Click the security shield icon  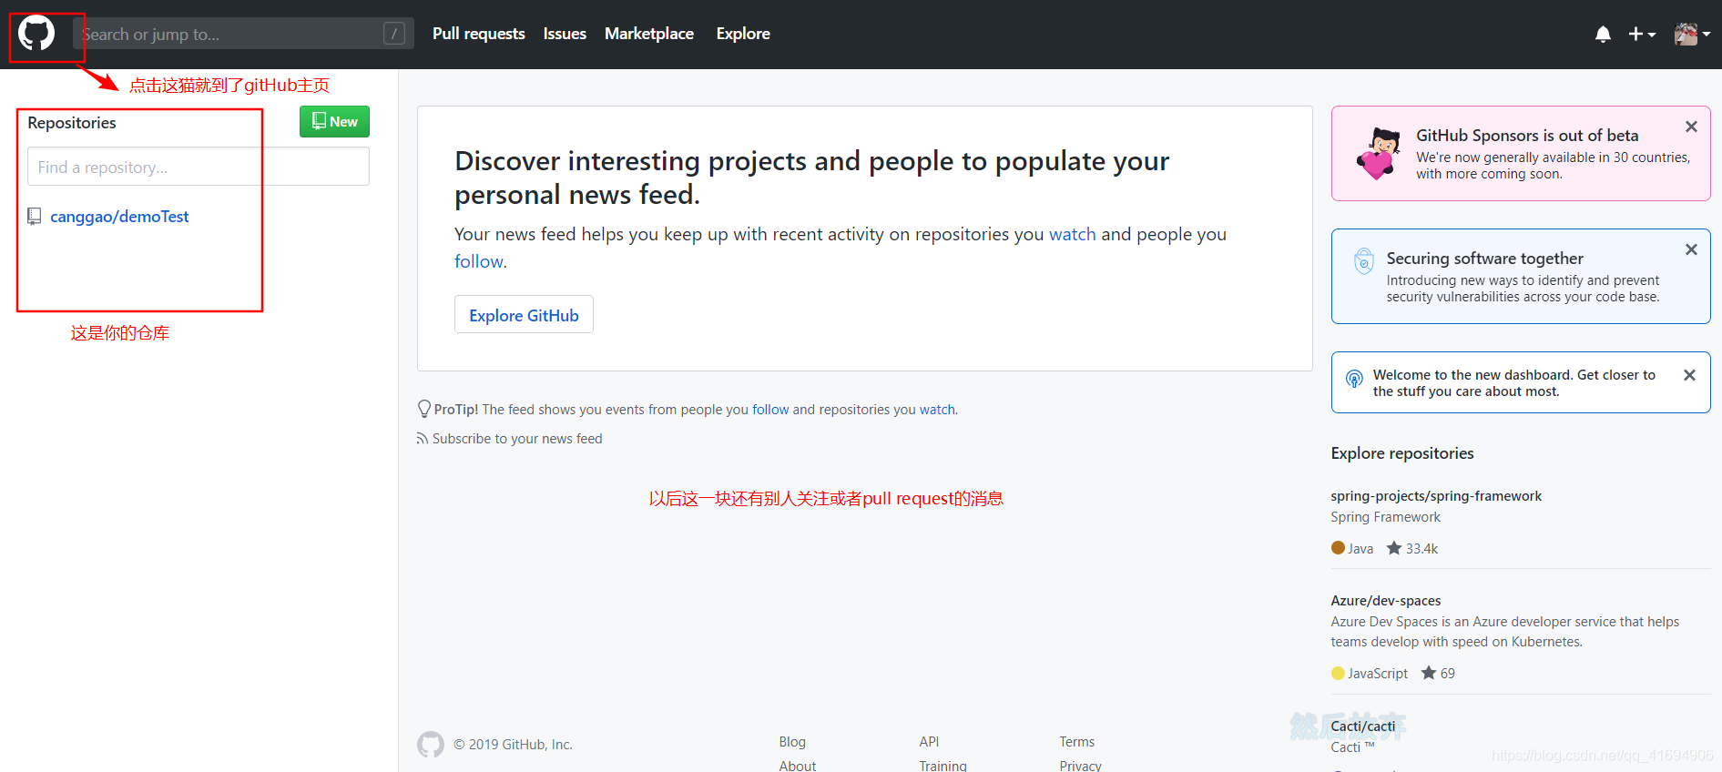tap(1363, 261)
